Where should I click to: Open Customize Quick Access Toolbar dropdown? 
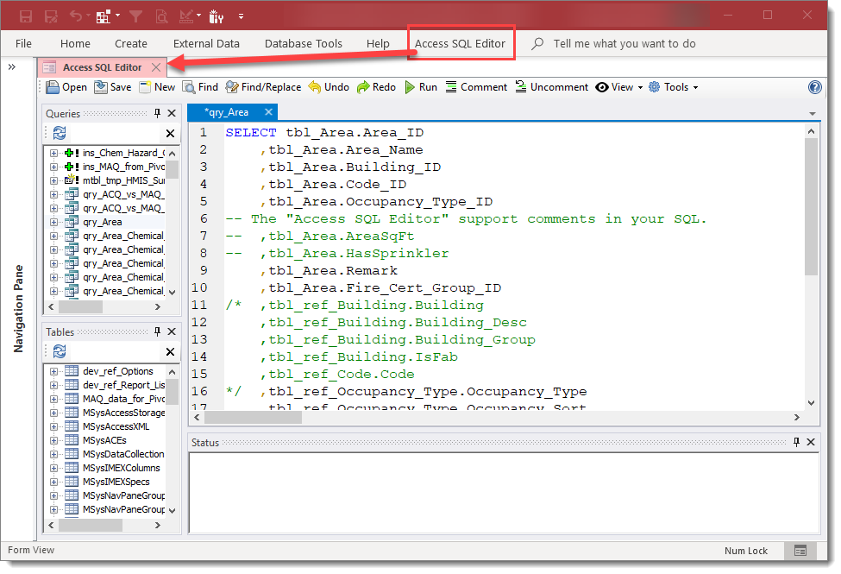[241, 16]
